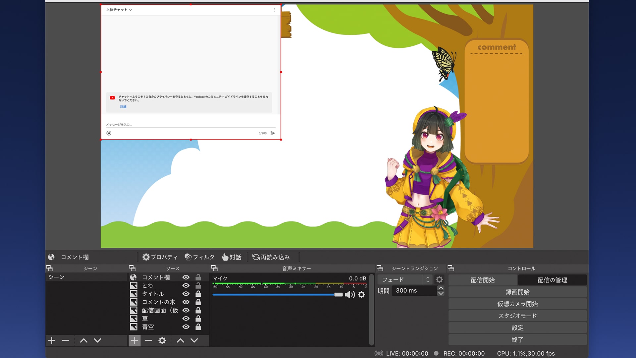
Task: Increase transition duration with the up stepper arrow
Action: 441,288
